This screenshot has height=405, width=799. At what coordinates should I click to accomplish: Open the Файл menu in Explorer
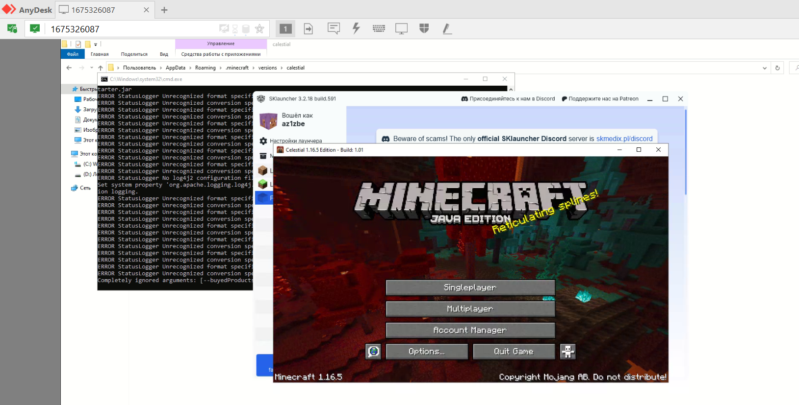click(x=73, y=54)
